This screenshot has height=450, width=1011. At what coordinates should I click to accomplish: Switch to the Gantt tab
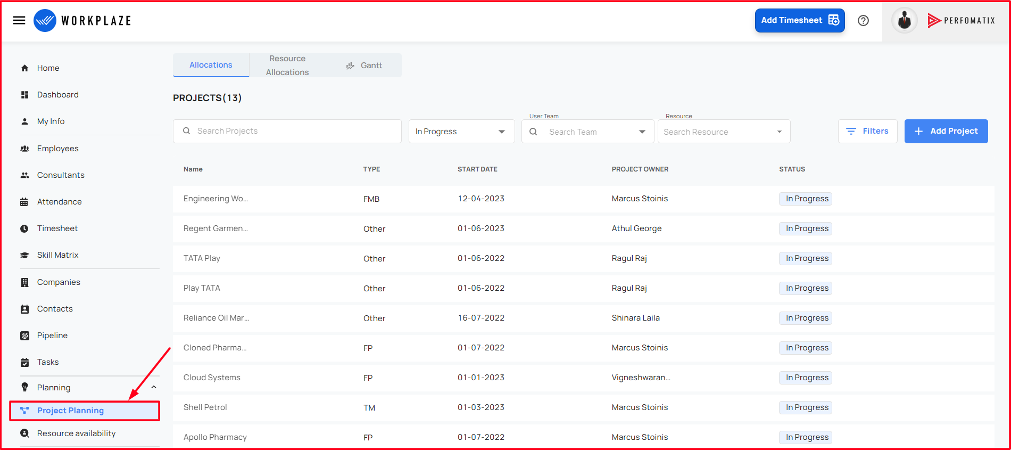tap(364, 66)
